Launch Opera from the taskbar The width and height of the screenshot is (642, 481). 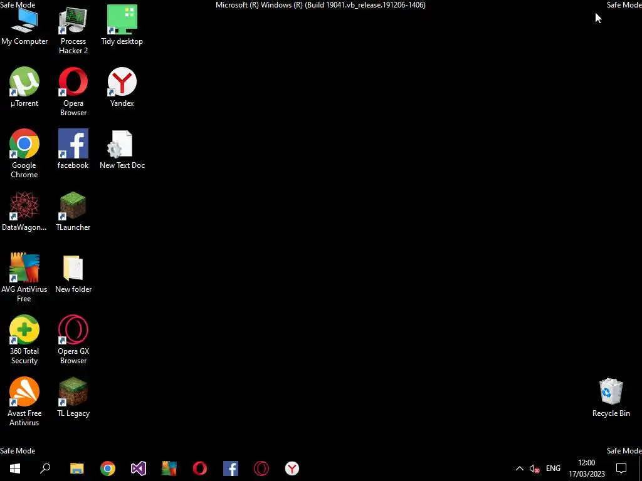tap(200, 468)
